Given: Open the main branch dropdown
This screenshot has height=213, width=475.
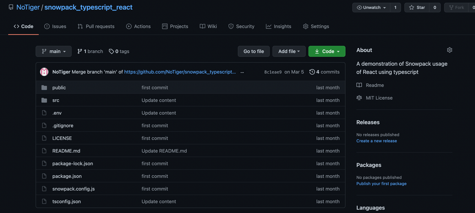Looking at the screenshot, I should [x=54, y=51].
